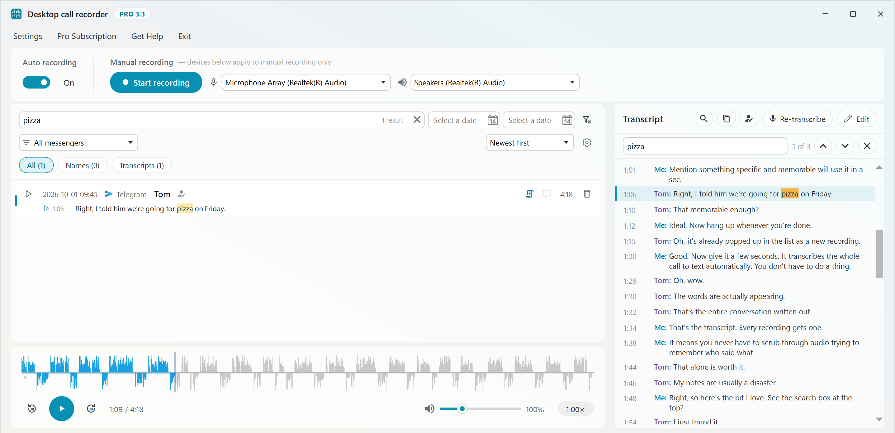Click the main play button in player
The image size is (895, 433).
62,408
